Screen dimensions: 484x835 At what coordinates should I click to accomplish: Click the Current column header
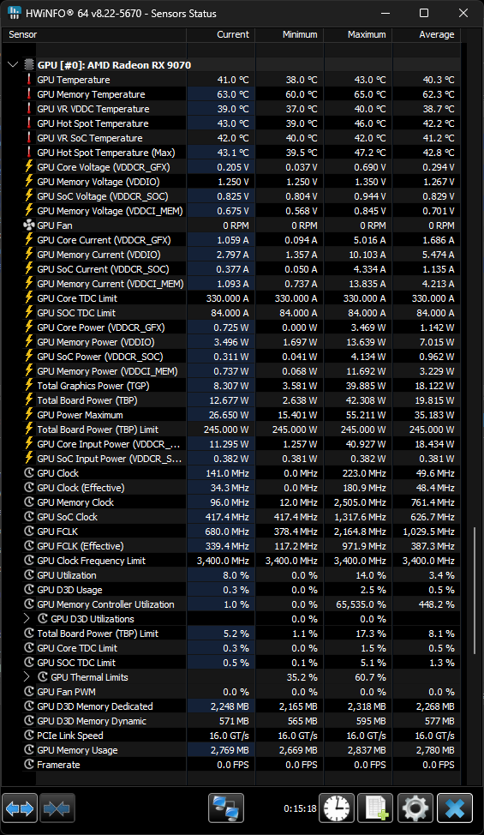click(221, 34)
